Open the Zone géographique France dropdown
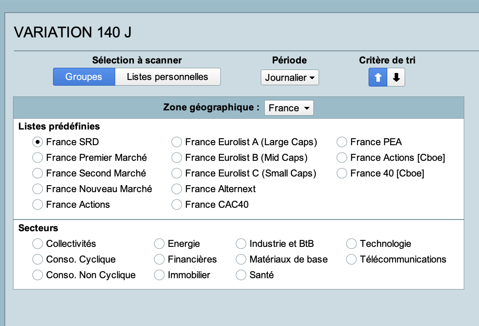479x326 pixels. [289, 108]
